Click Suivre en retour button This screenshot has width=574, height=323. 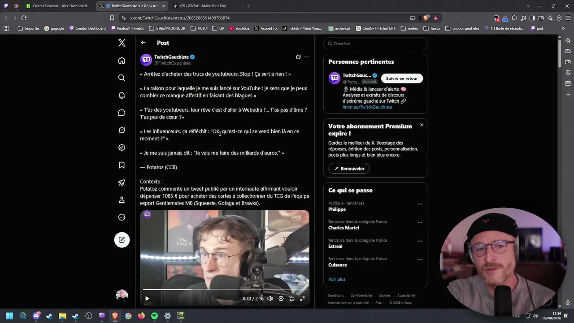point(402,78)
